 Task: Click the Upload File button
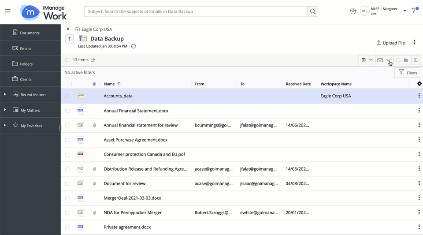[390, 43]
